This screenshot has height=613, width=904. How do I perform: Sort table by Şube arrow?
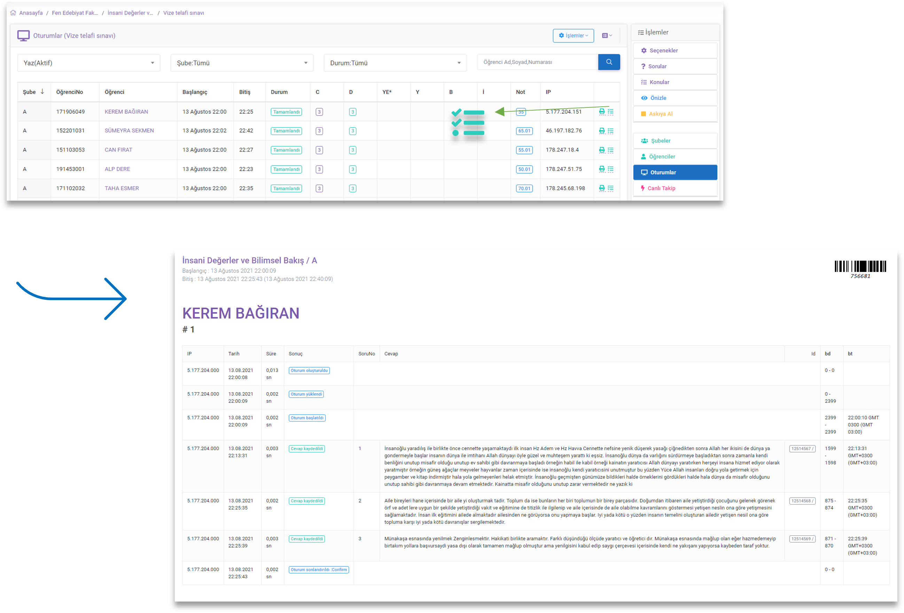[42, 92]
